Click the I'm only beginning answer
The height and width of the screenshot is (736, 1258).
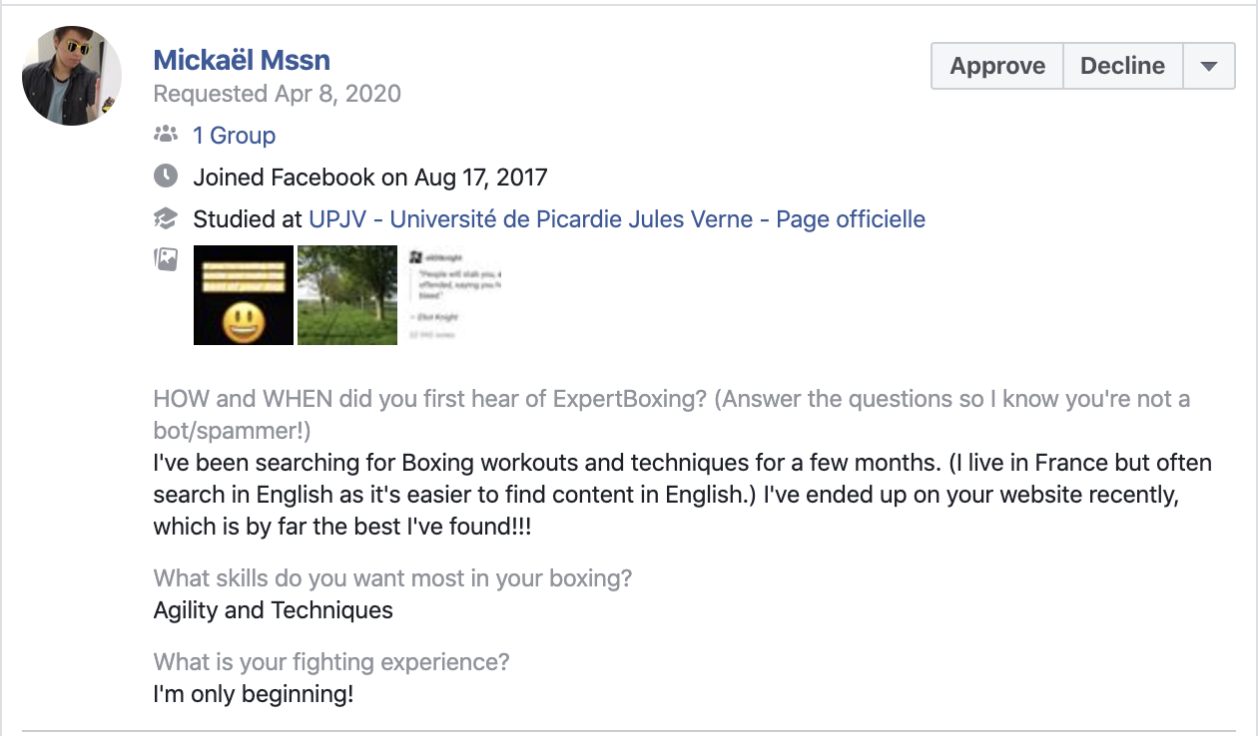pos(254,694)
